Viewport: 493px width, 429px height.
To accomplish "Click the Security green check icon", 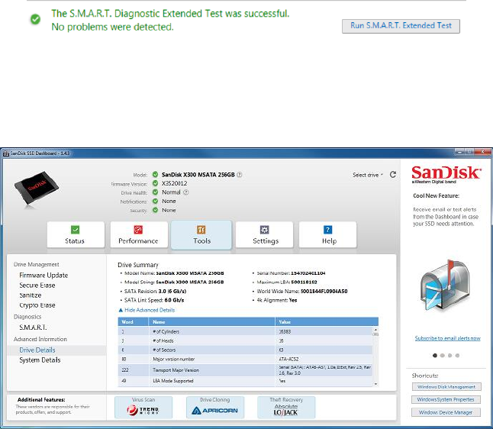I will point(156,210).
